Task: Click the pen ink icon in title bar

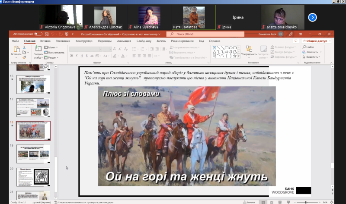Action: coord(291,34)
